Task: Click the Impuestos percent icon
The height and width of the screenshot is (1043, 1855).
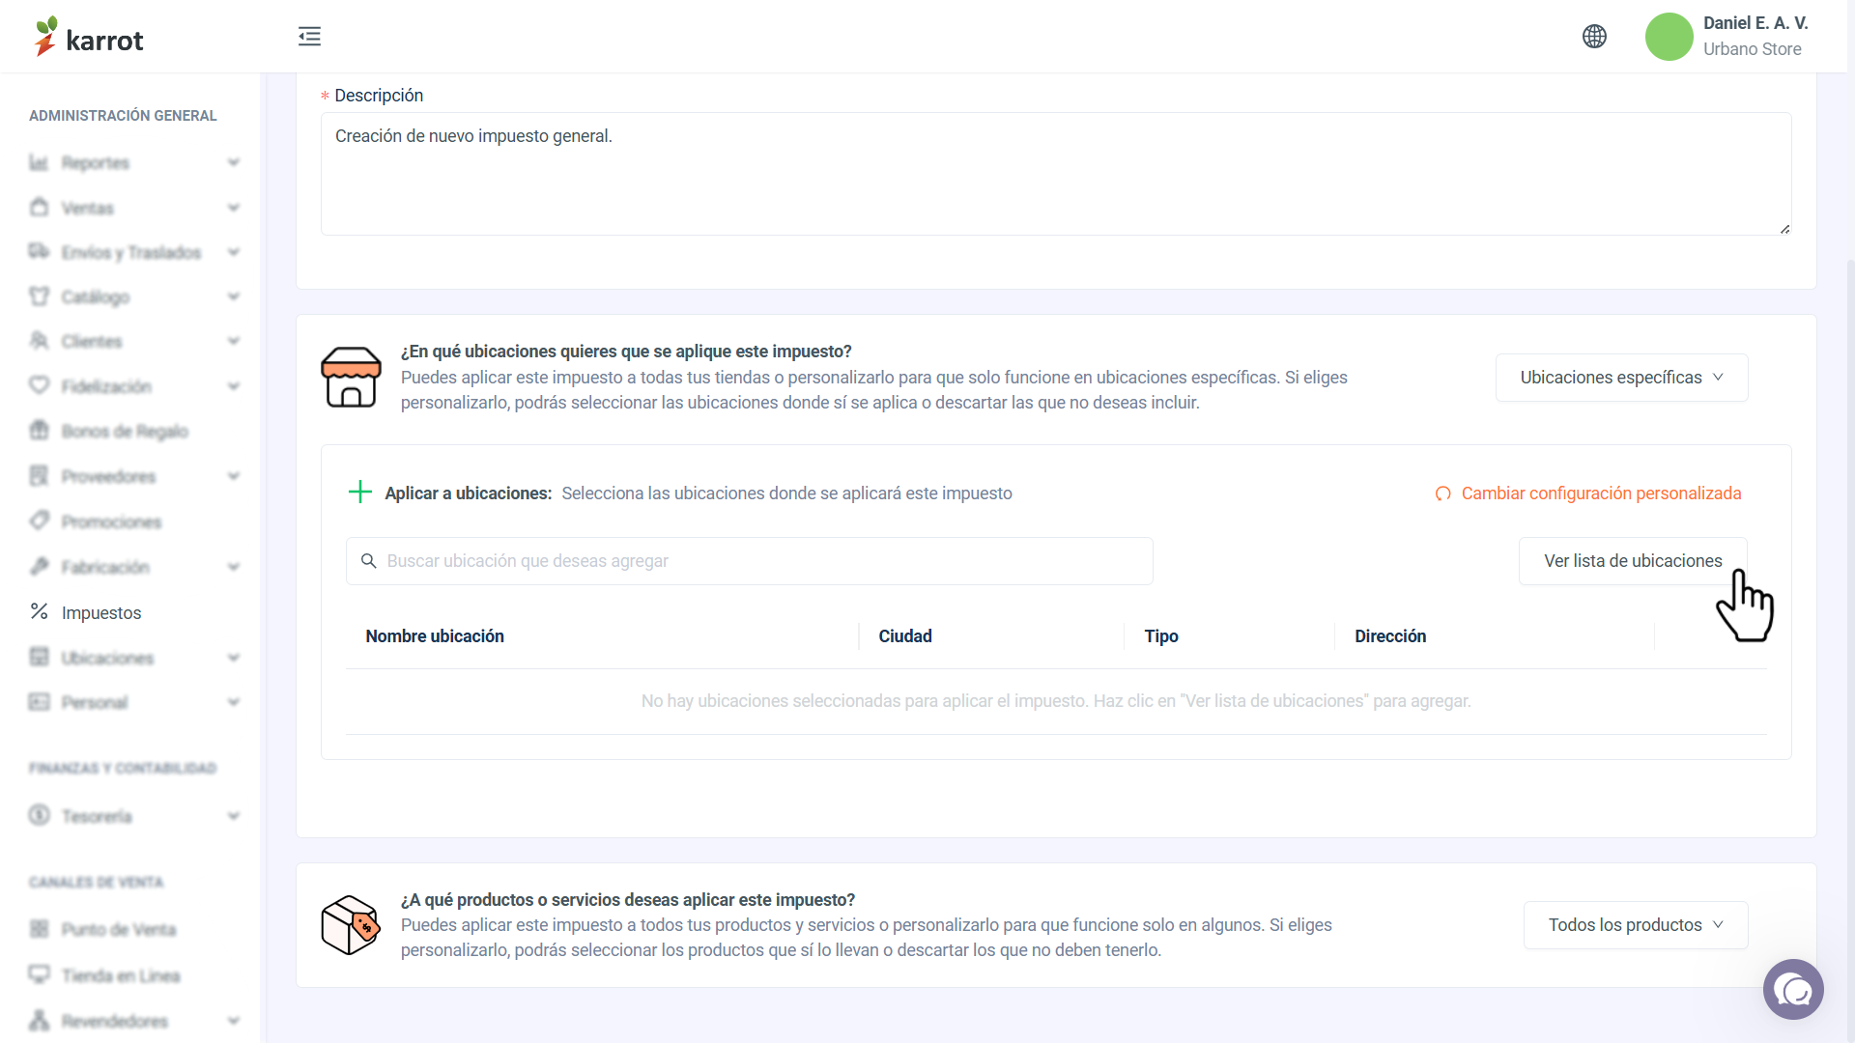Action: [39, 611]
